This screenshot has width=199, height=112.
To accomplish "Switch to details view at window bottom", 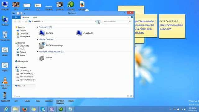I will (128, 96).
